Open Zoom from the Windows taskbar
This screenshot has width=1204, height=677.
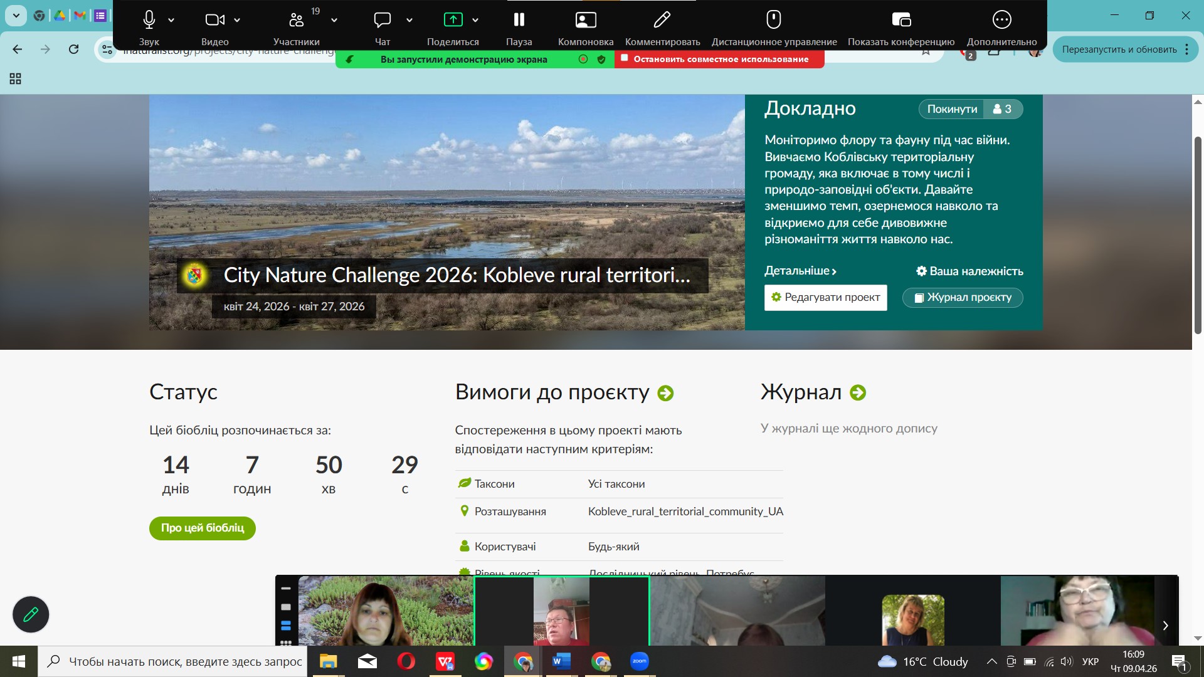click(x=639, y=661)
